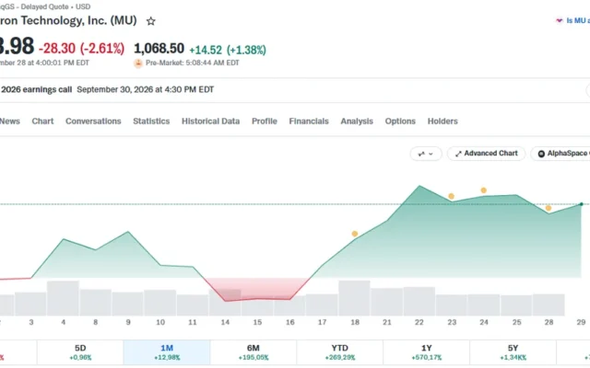590x368 pixels.
Task: Select the 1M time range
Action: click(x=167, y=352)
